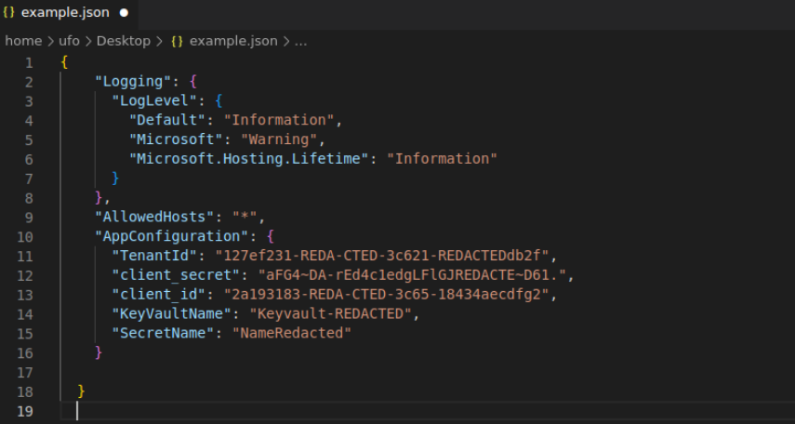
Task: Click the "Microsoft.Hosting.Lifetime" key
Action: tap(249, 159)
